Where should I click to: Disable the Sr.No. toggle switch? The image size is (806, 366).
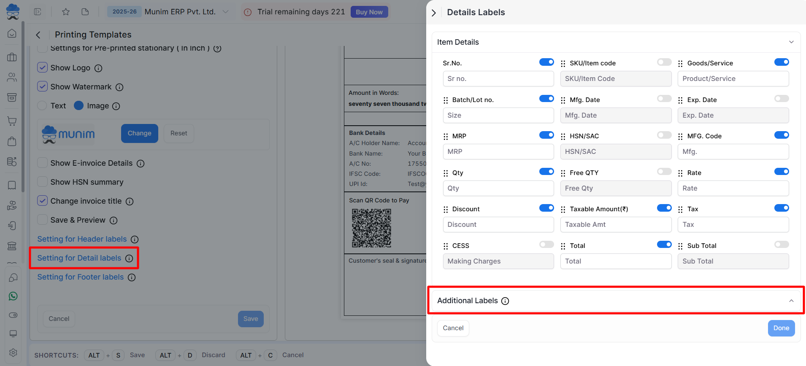click(546, 62)
